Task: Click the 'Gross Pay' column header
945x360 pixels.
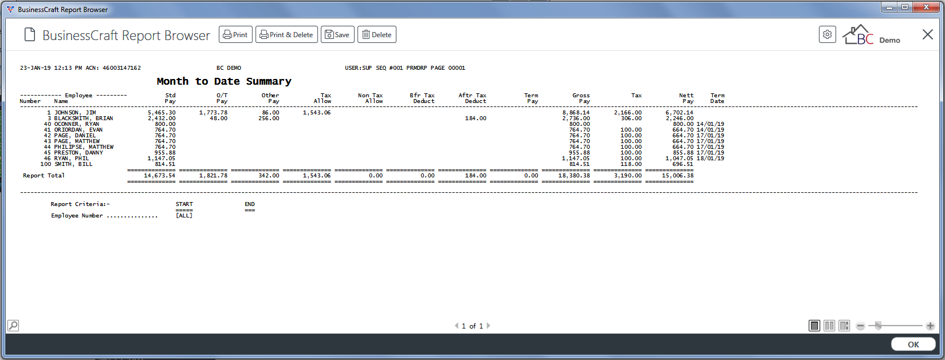Action: [x=581, y=98]
